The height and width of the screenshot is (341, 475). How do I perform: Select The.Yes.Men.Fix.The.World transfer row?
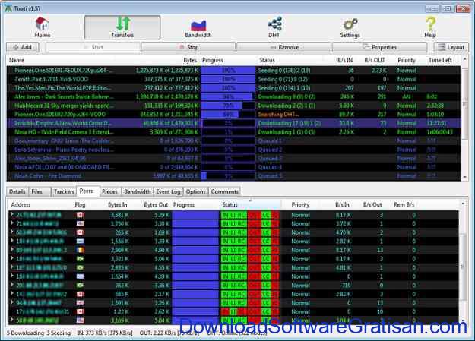(x=233, y=88)
